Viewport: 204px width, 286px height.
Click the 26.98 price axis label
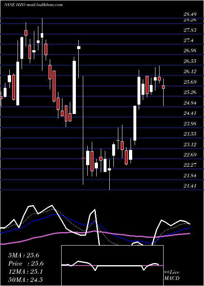[190, 51]
